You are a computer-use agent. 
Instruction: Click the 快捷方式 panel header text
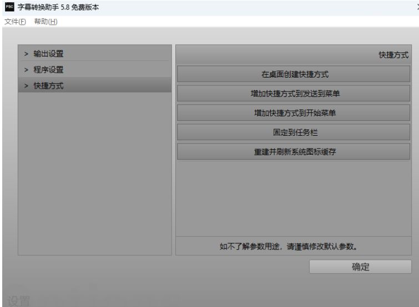point(393,55)
